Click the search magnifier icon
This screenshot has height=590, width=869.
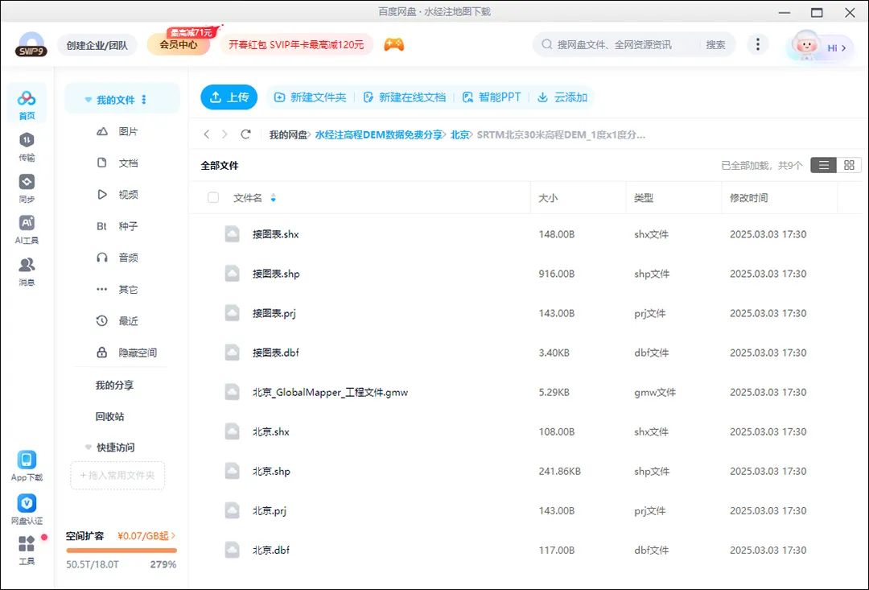click(x=546, y=44)
